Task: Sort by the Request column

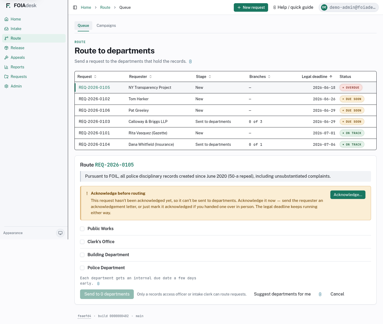Action: pyautogui.click(x=87, y=77)
